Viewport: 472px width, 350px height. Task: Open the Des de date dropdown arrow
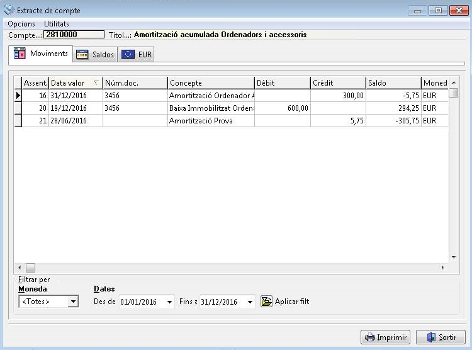click(x=169, y=302)
